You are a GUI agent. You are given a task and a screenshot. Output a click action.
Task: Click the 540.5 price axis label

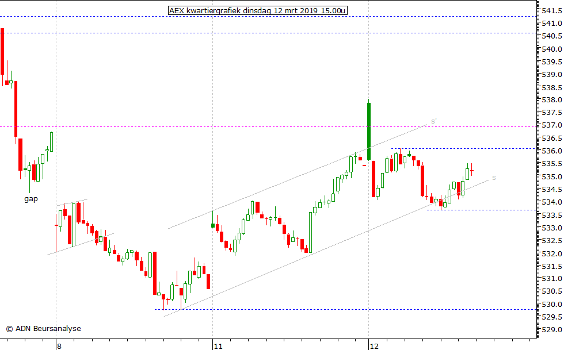(x=552, y=36)
